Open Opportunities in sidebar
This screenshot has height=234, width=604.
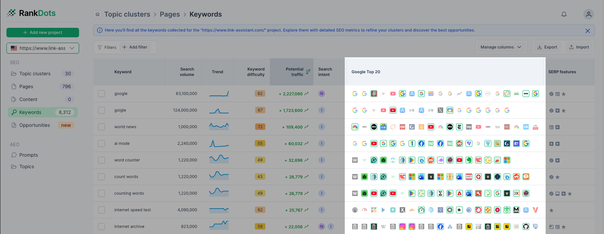click(43, 125)
